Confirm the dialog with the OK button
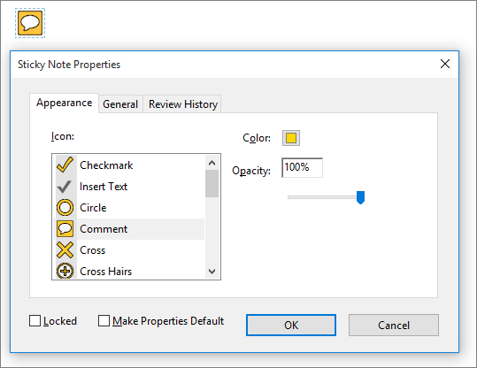The width and height of the screenshot is (477, 368). (291, 326)
